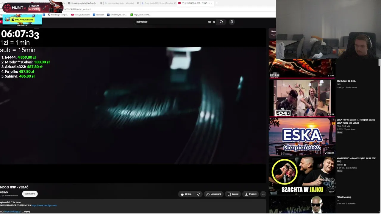381x214 pixels.
Task: Close the WeTransfer tab
Action: (101, 3)
